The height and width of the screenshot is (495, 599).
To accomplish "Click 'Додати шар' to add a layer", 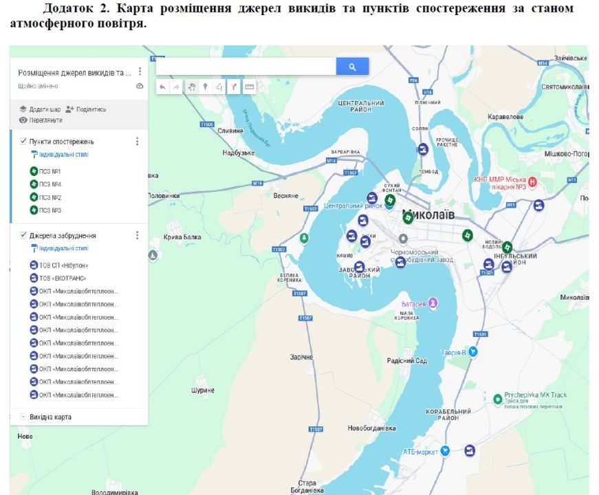I will [40, 109].
